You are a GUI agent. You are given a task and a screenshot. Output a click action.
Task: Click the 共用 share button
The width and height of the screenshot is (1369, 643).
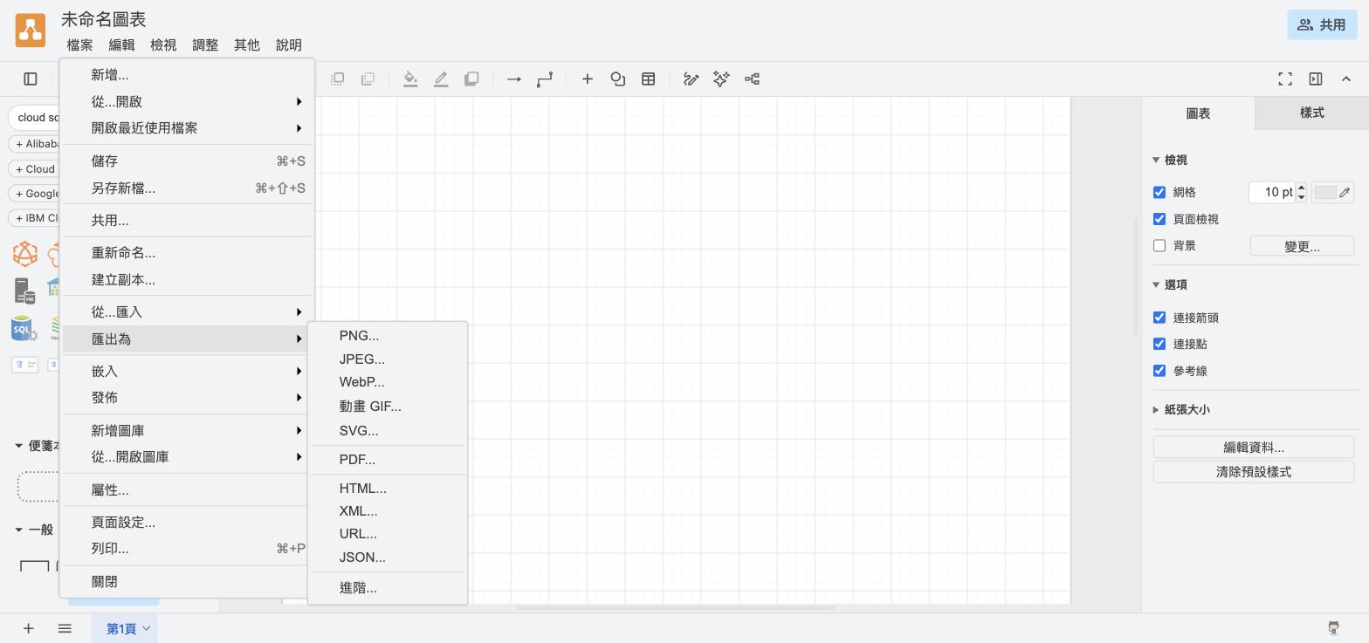tap(1322, 24)
